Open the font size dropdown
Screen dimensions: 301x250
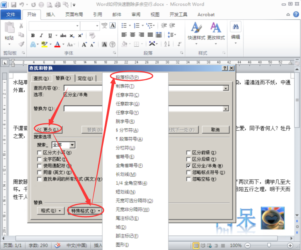tap(97, 26)
